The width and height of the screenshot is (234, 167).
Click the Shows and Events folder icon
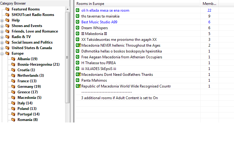coord(7,26)
